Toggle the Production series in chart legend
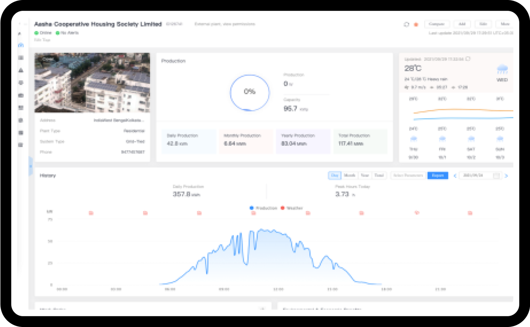Image resolution: width=530 pixels, height=327 pixels. tap(263, 208)
